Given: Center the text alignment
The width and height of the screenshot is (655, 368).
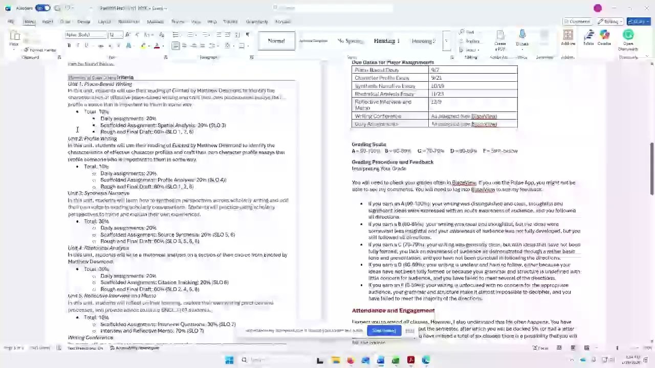Looking at the screenshot, I should tap(184, 46).
